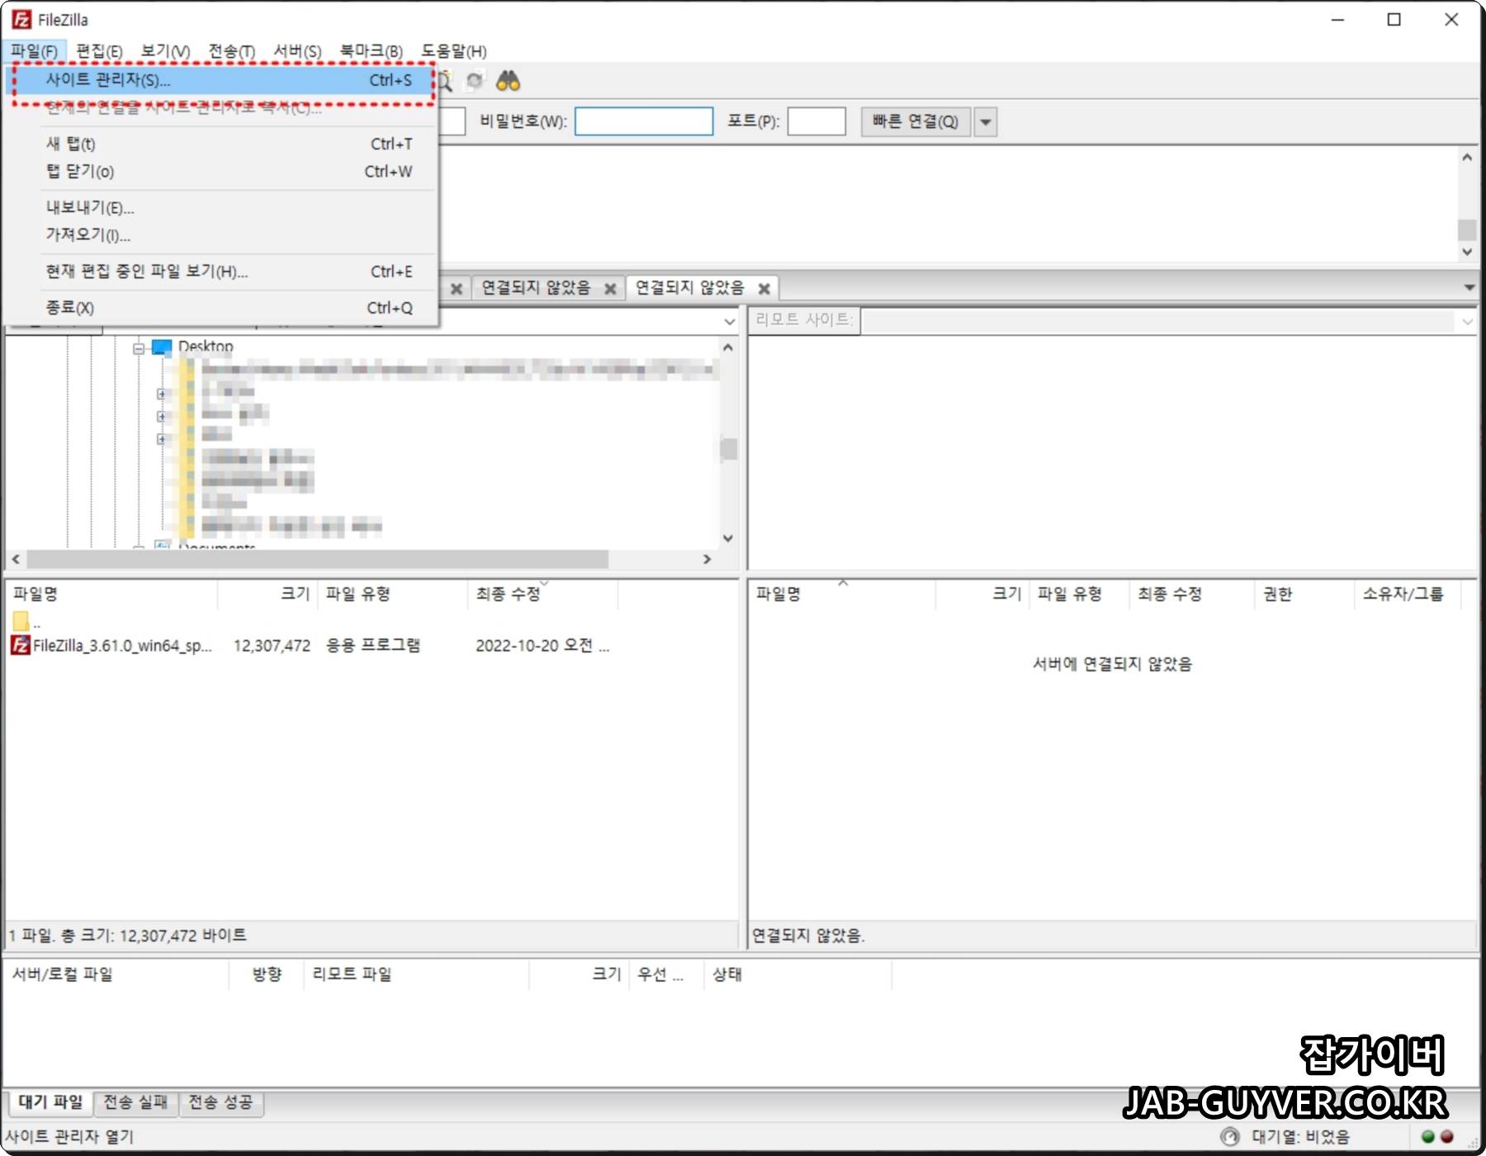Click the parent folder '..' icon
This screenshot has height=1156, width=1486.
click(x=21, y=621)
